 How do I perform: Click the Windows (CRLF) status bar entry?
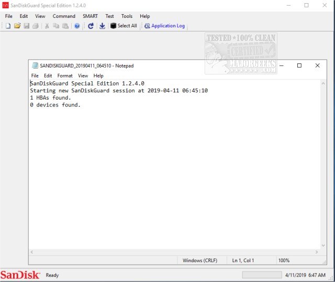coord(200,261)
